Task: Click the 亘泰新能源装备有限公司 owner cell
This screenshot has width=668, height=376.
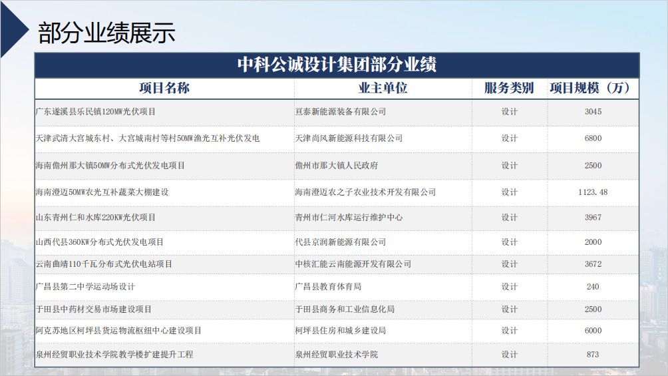Action: coord(341,112)
